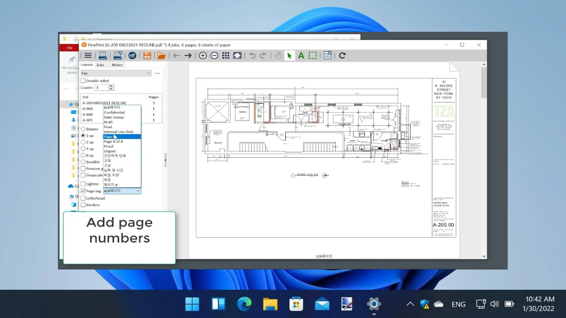Screen dimensions: 566x318
Task: Select the 2 up layout option
Action: pyautogui.click(x=83, y=142)
